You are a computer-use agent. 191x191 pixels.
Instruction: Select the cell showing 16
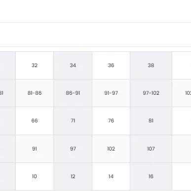tap(151, 176)
